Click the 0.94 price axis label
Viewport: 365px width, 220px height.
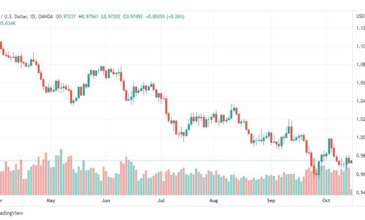(361, 192)
